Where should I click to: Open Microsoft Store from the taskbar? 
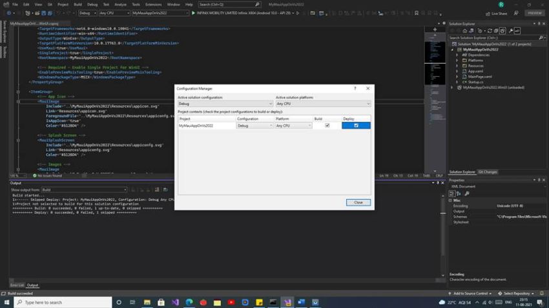(161, 302)
